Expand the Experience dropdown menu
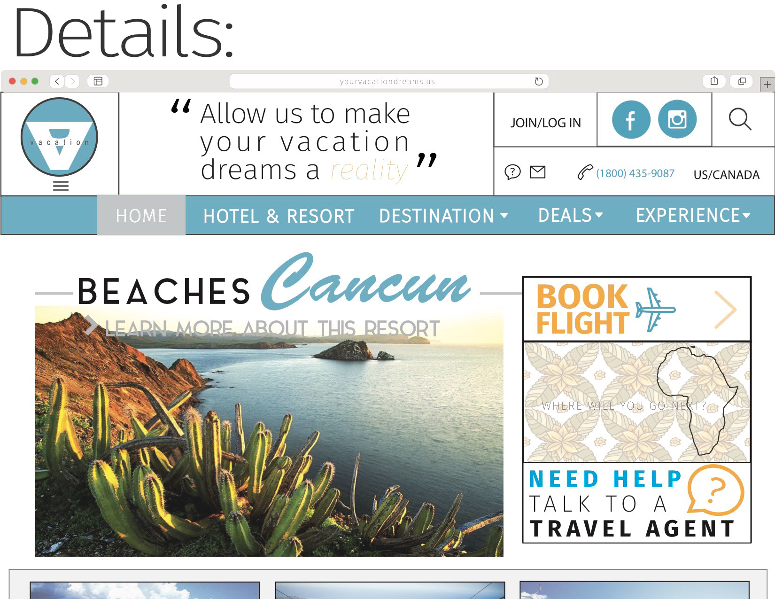This screenshot has width=775, height=599. [693, 215]
